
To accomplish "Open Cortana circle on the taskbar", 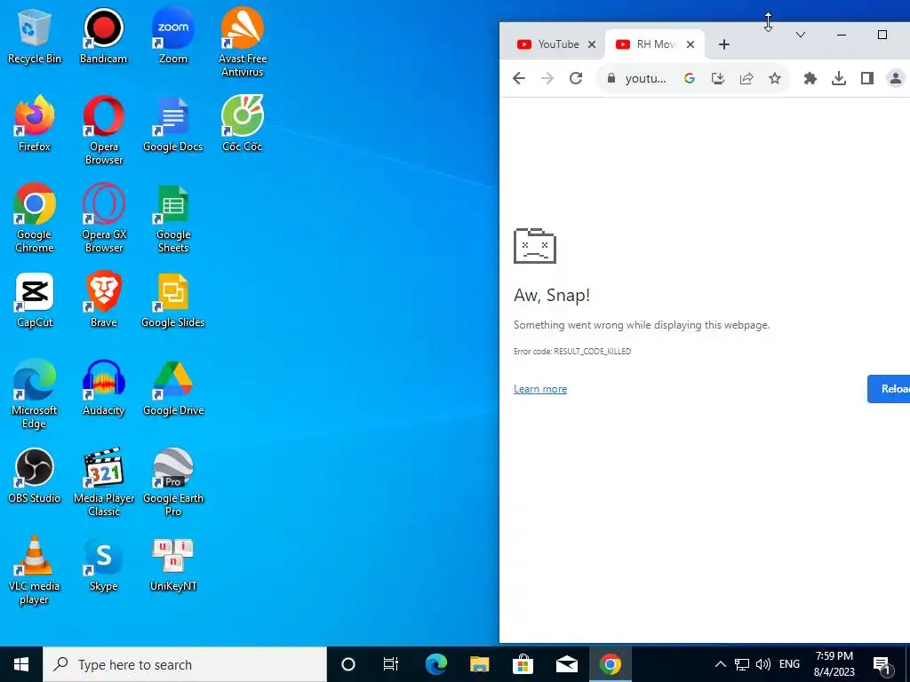I will [x=348, y=664].
